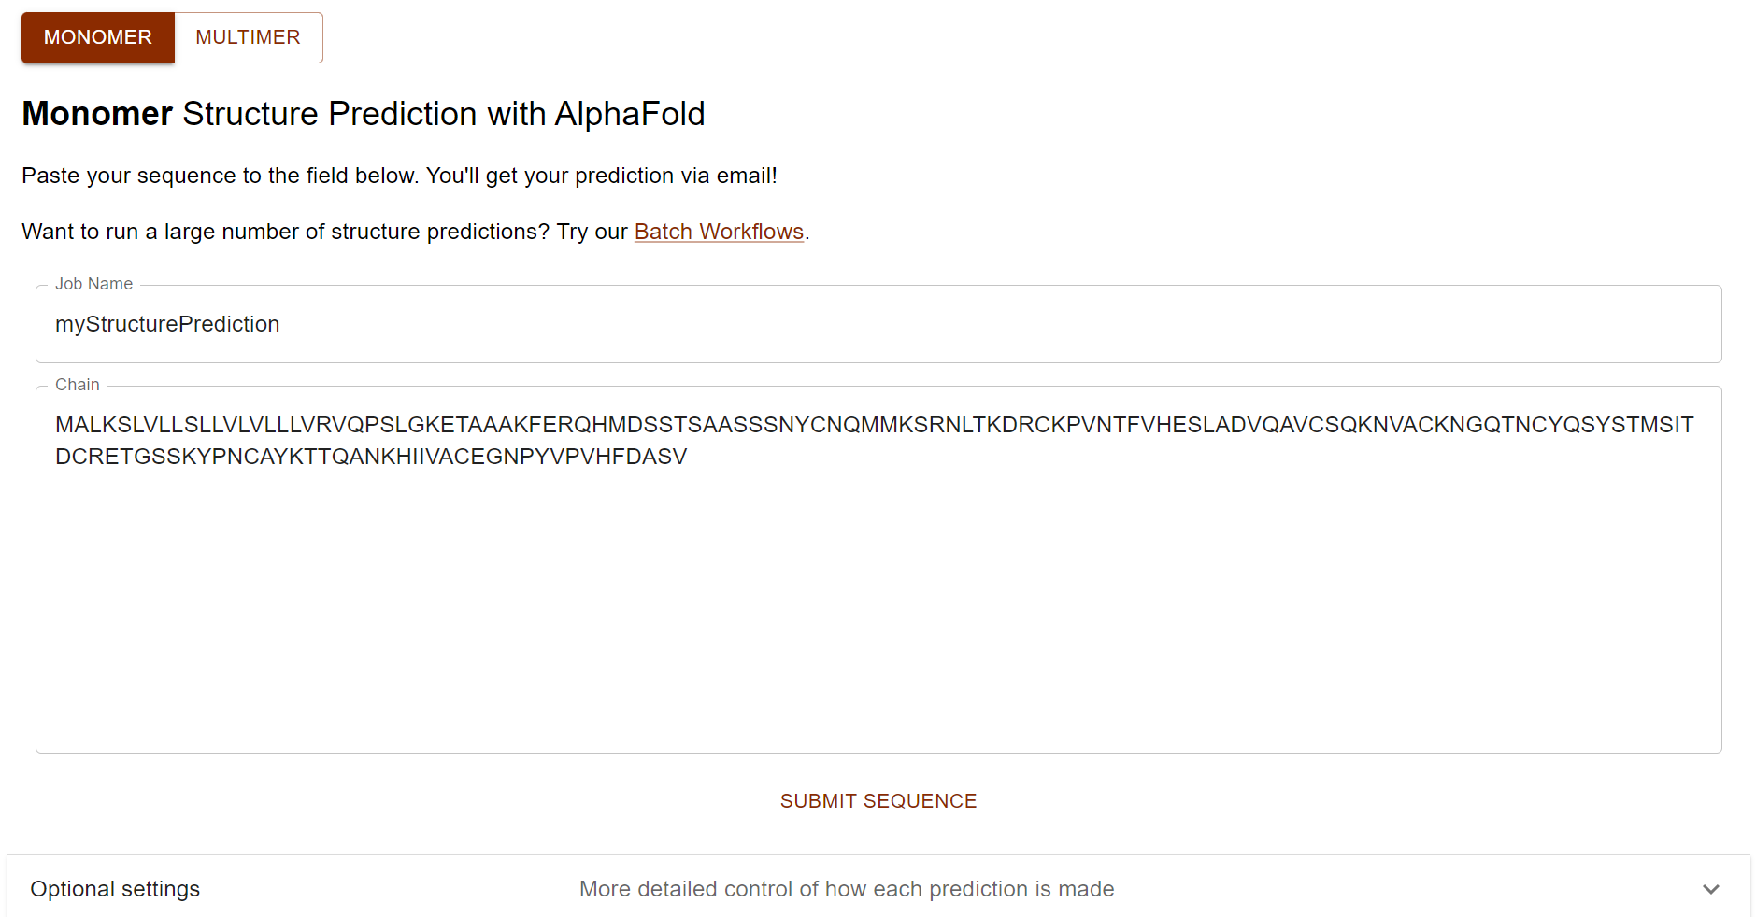The height and width of the screenshot is (917, 1756).
Task: Click 'More detailed control' description in settings panel
Action: pyautogui.click(x=846, y=889)
